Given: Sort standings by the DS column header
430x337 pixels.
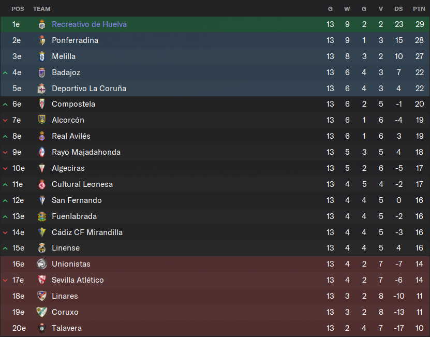Looking at the screenshot, I should point(398,9).
